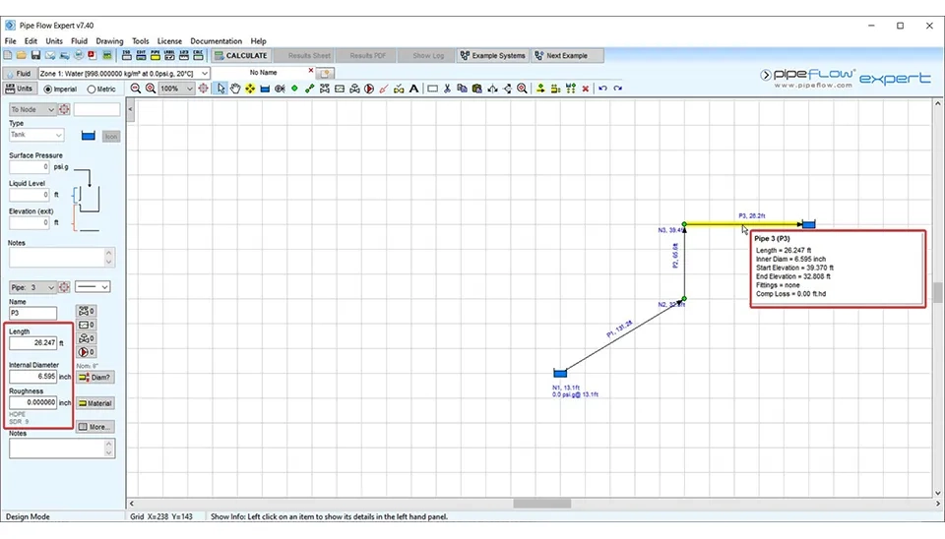945x539 pixels.
Task: Select the Imperial units radio button
Action: pyautogui.click(x=47, y=89)
